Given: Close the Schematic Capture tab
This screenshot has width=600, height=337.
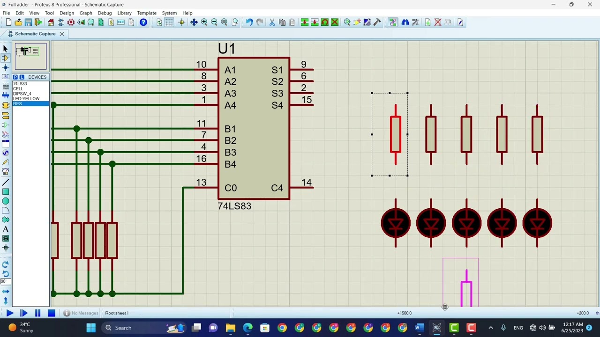Looking at the screenshot, I should (61, 34).
